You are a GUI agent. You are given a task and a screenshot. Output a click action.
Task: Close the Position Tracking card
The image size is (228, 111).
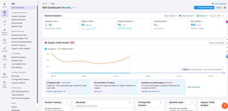[67, 102]
